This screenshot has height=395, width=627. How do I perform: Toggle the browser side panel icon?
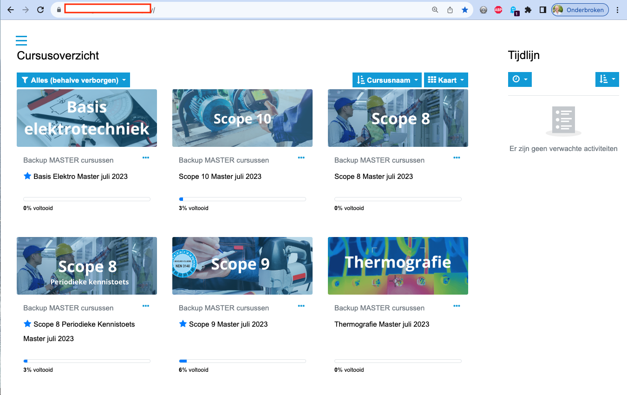pos(542,10)
